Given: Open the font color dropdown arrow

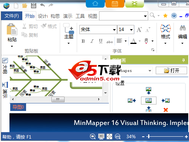Looking at the screenshot, I should (139, 41).
